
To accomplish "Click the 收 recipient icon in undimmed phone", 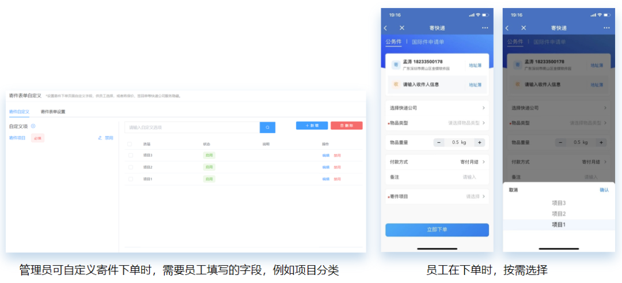I will coord(396,84).
